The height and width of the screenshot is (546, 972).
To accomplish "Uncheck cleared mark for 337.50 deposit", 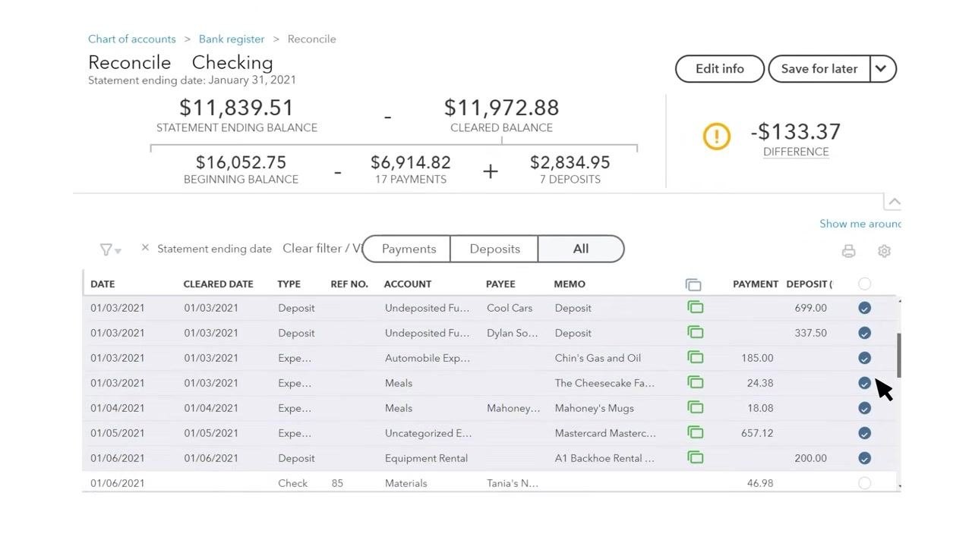I will point(864,333).
